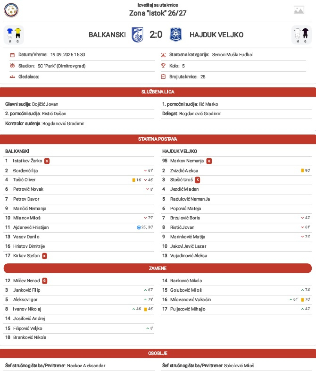This screenshot has height=371, width=316.
Task: Click substitution-in arrow for Janković Filip
Action: pos(145,290)
